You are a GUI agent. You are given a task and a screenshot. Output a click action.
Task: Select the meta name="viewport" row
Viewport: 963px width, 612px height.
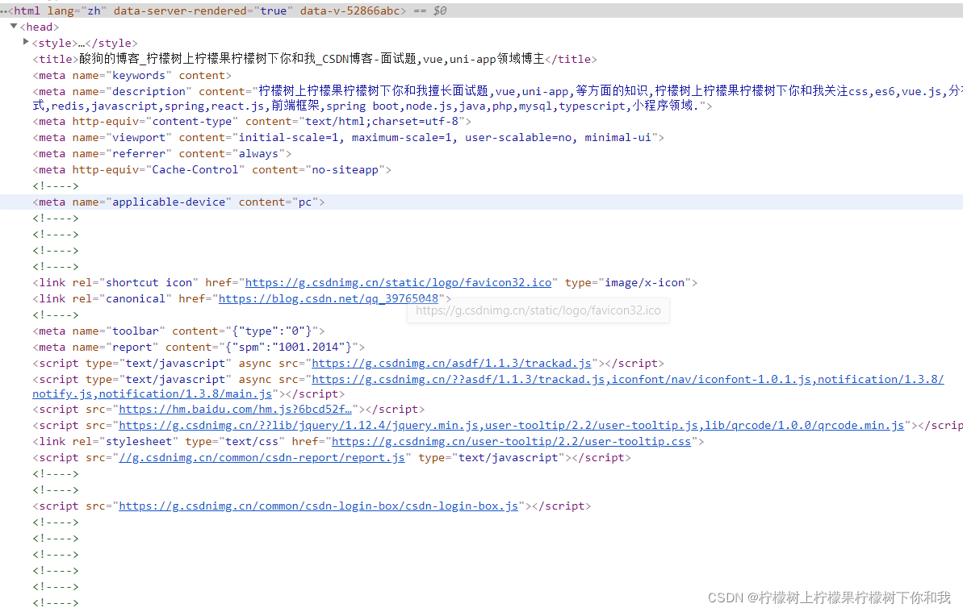point(348,137)
